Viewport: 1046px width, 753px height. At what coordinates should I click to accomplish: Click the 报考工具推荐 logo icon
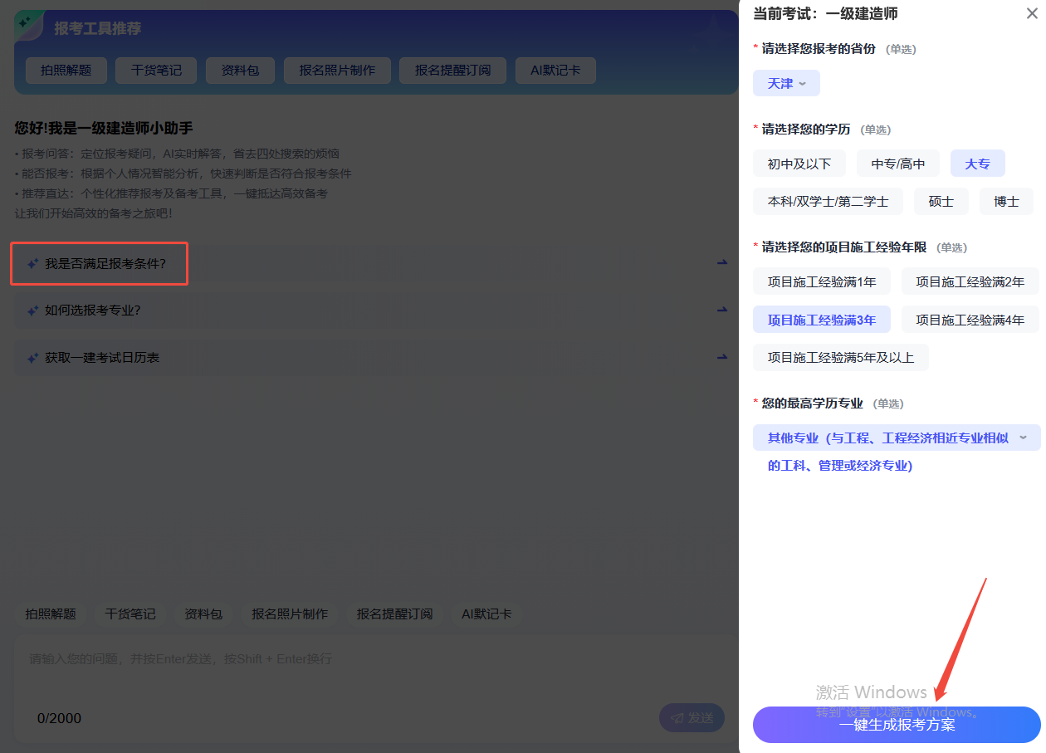coord(29,25)
